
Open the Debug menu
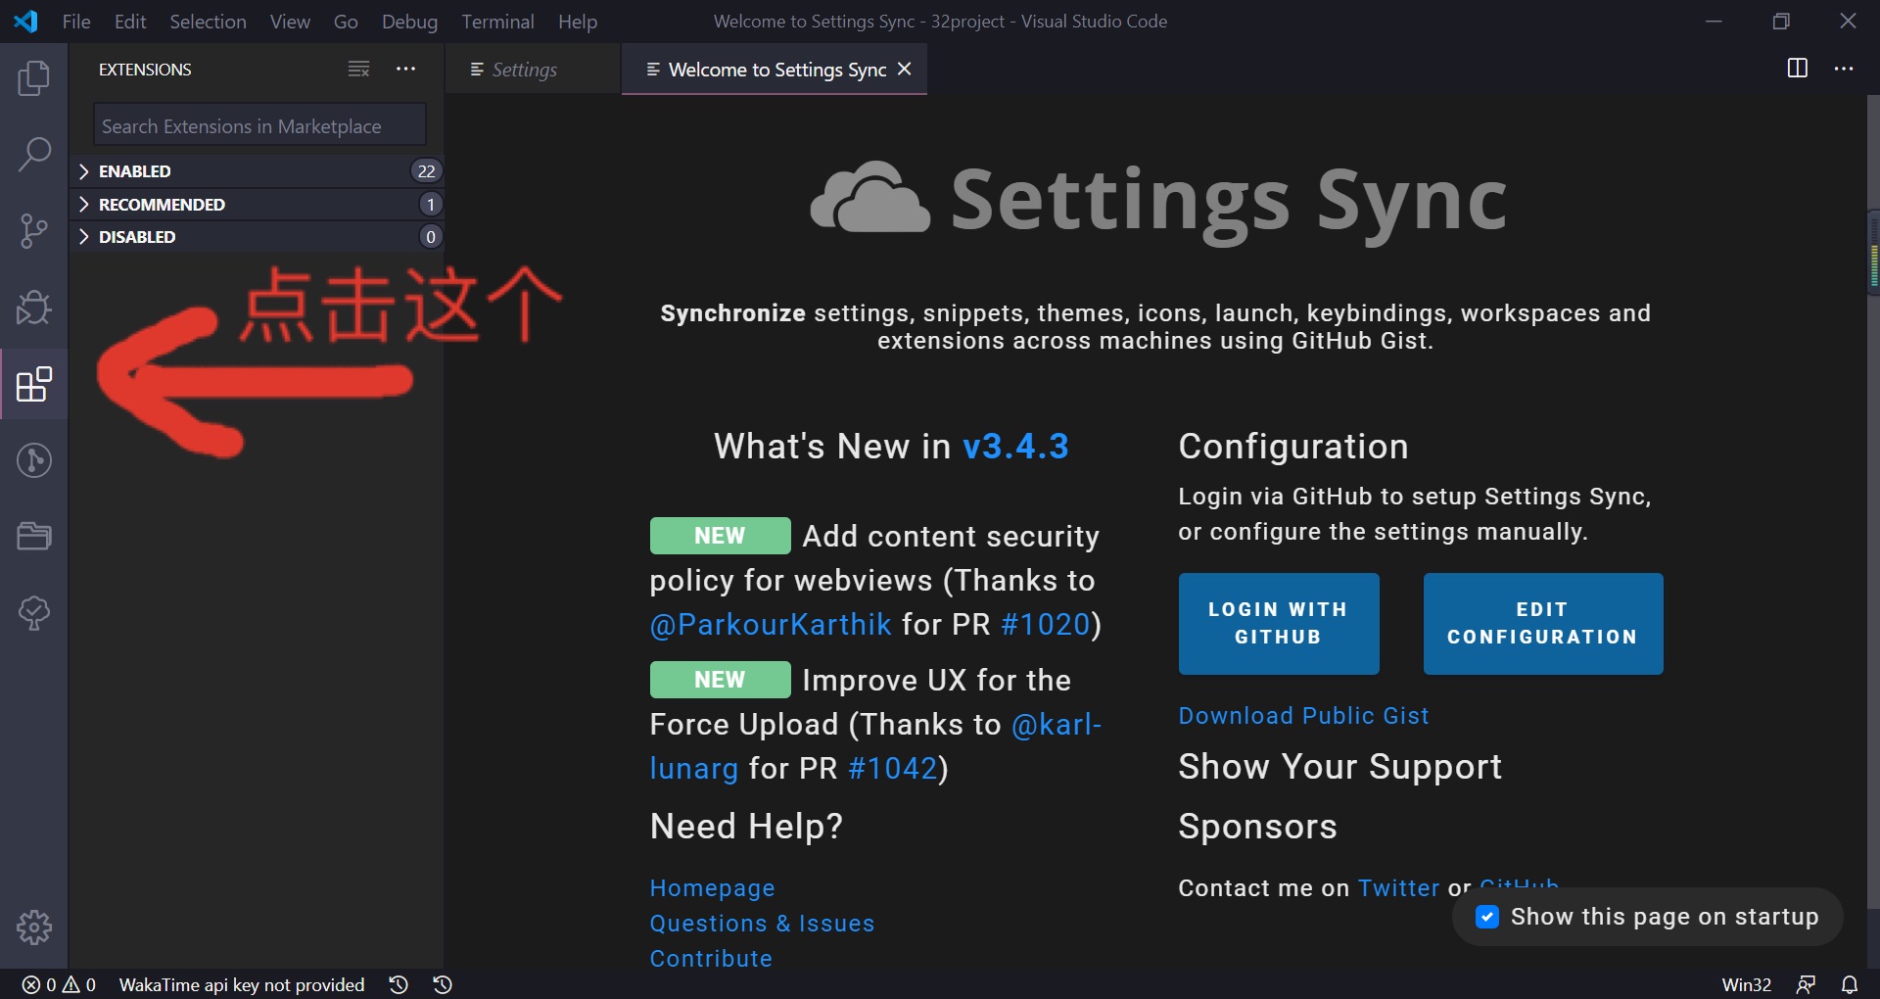point(409,22)
